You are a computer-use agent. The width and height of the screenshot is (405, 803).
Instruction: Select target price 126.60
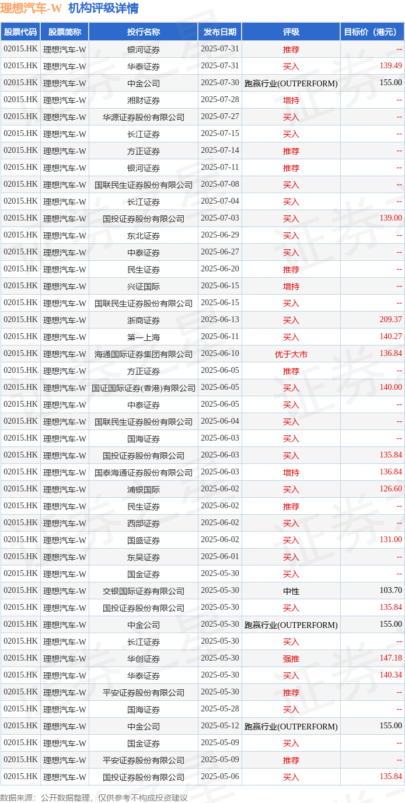tap(390, 489)
